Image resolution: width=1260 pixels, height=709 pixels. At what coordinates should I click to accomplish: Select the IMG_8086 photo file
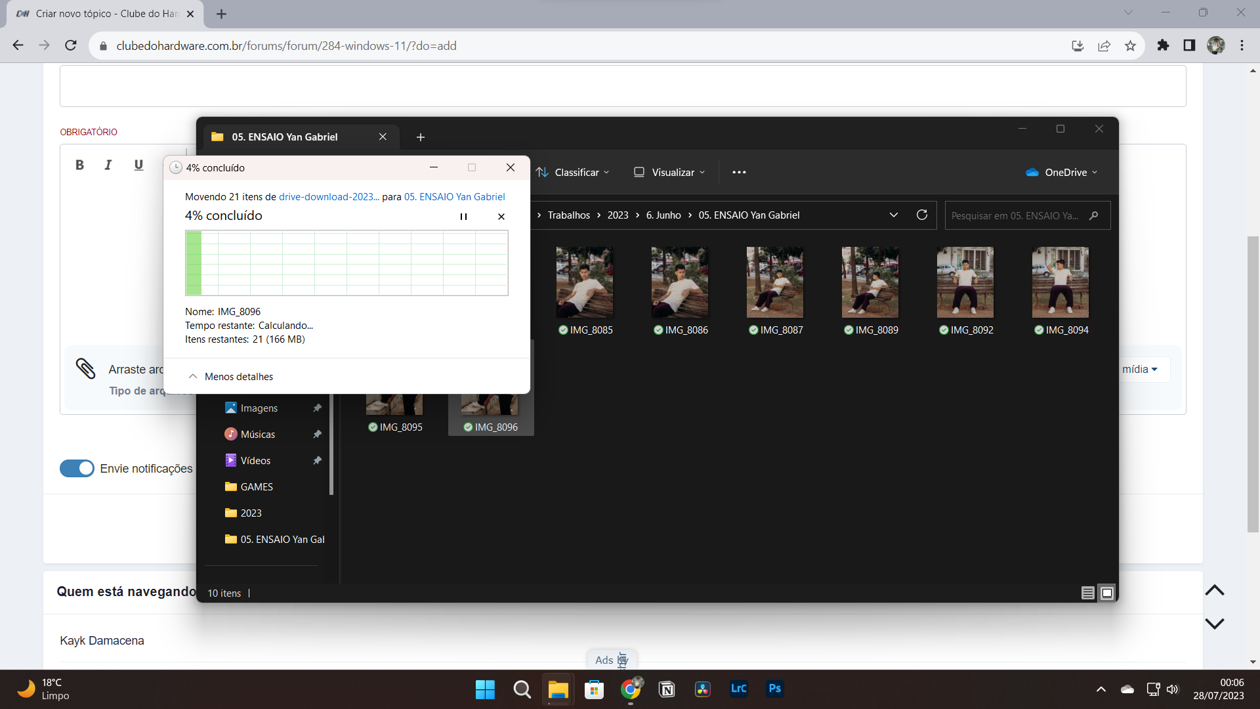click(680, 291)
